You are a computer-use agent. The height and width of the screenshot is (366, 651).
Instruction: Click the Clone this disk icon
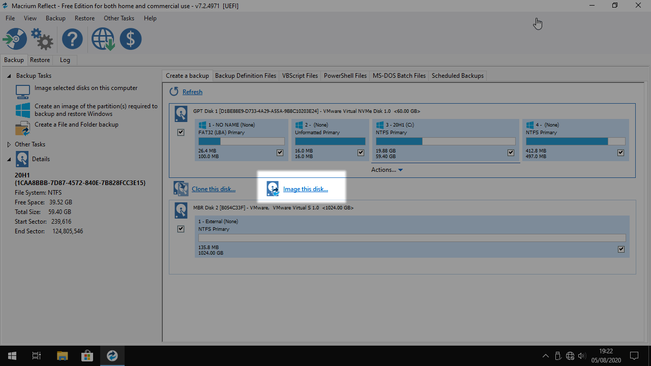click(x=181, y=189)
